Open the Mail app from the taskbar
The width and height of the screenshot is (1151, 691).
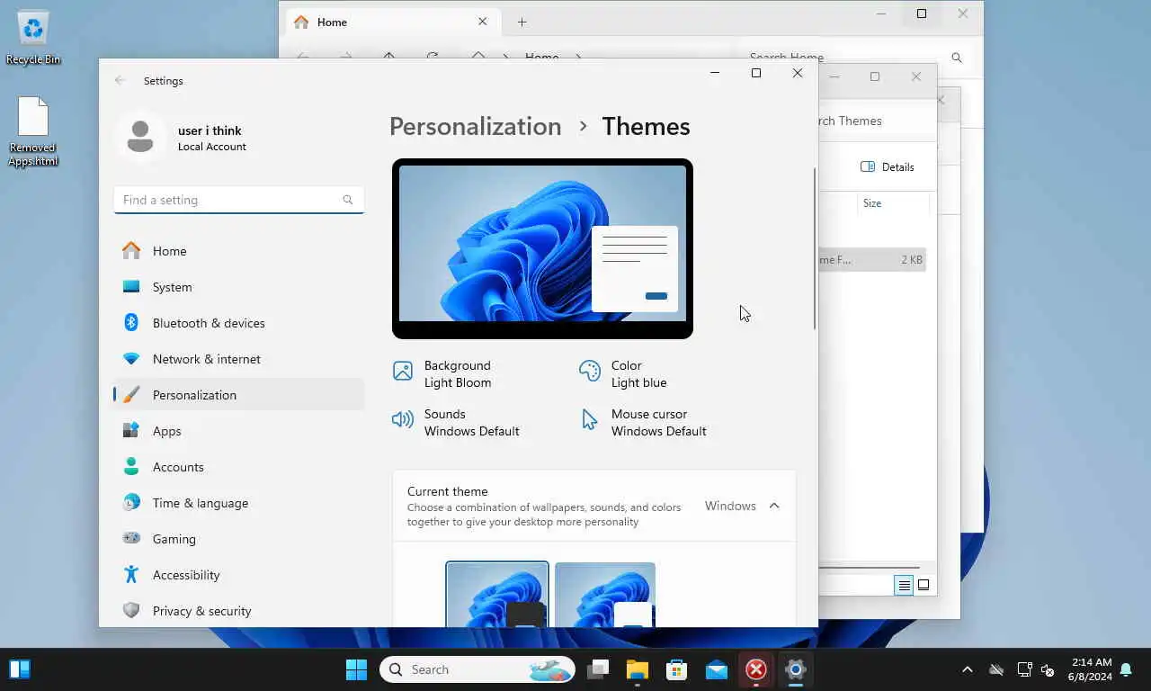(717, 669)
